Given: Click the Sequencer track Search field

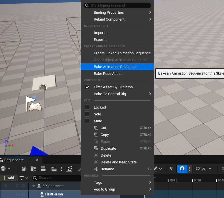Looking at the screenshot, I should 56,178.
